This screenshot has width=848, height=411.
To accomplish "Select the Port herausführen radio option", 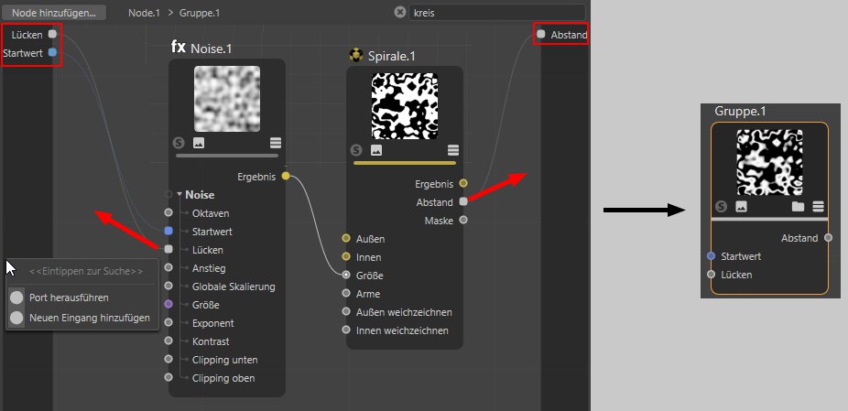I will click(x=16, y=297).
